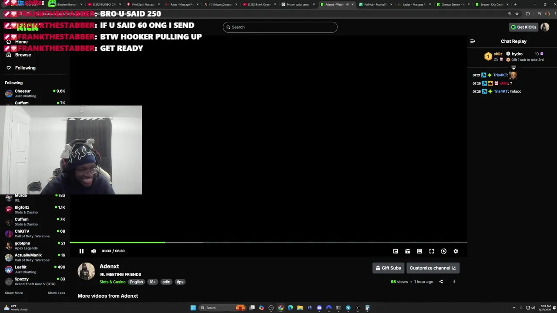Open a new browser tab
The height and width of the screenshot is (313, 557).
coord(515,4)
